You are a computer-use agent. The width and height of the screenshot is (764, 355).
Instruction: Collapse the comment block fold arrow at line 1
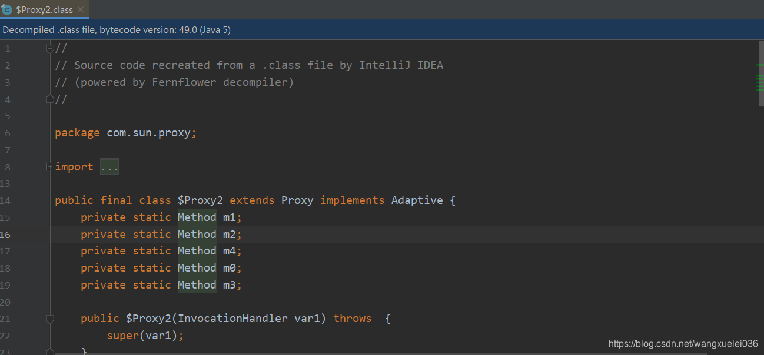pyautogui.click(x=50, y=48)
